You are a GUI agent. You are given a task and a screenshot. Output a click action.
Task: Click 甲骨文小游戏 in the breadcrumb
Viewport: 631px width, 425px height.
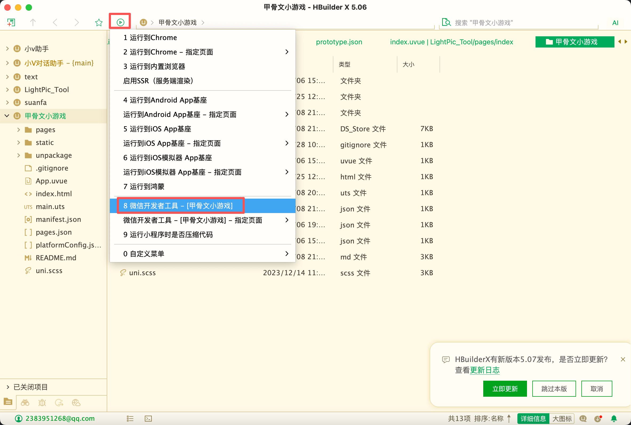pos(177,22)
